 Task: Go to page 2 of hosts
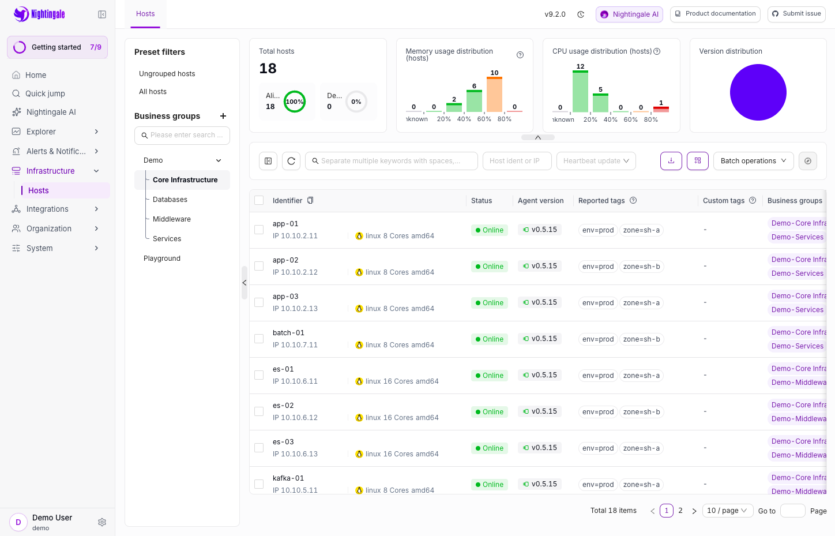680,511
